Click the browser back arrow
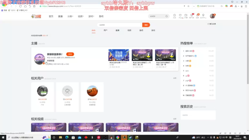Screen dimensions: 249x140 12,6
